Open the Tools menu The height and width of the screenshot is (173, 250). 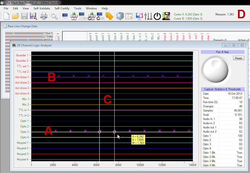point(78,8)
